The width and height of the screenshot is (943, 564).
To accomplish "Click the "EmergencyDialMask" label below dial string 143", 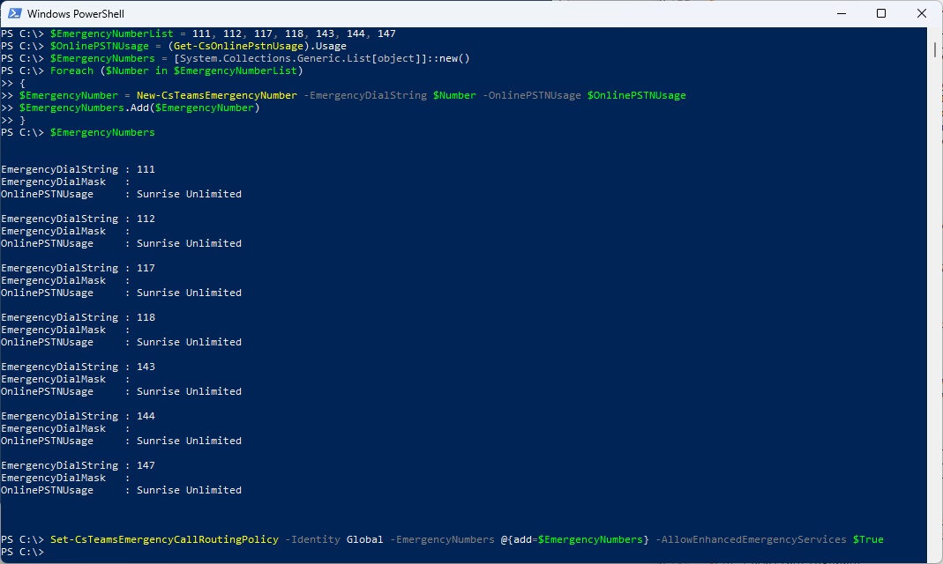I will coord(54,379).
